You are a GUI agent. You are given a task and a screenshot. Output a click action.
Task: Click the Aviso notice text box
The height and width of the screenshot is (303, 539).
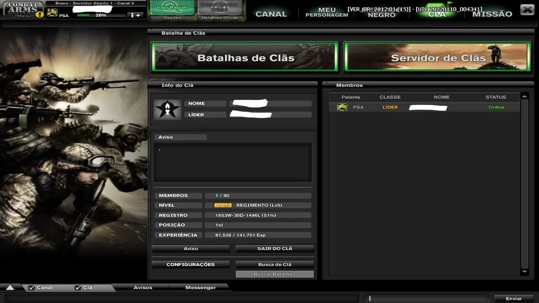click(233, 162)
